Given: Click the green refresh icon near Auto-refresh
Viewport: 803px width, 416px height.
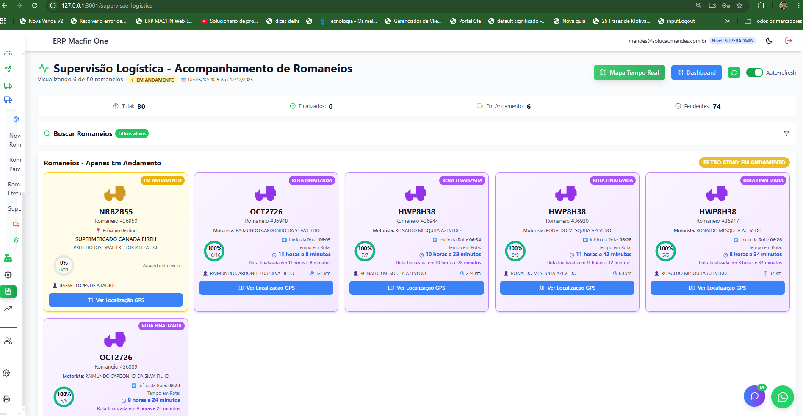Looking at the screenshot, I should [734, 72].
